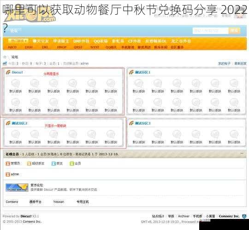
Task: Open the Discuz! link in the Powered by footer
Action: pyautogui.click(x=26, y=216)
